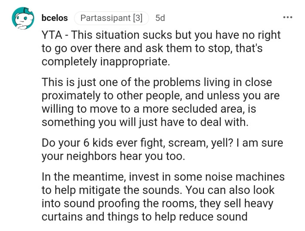Viewport: 305px width, 231px height.
Task: Click the phrase 'completely inappropriate'
Action: [105, 62]
